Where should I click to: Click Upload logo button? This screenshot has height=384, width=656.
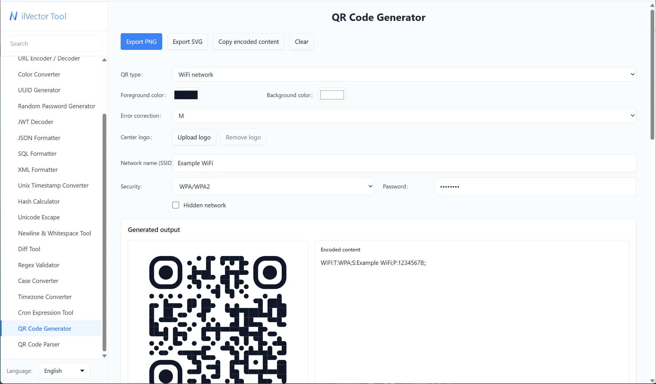pos(194,137)
